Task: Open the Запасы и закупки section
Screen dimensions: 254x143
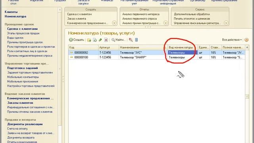Action: 83,2
